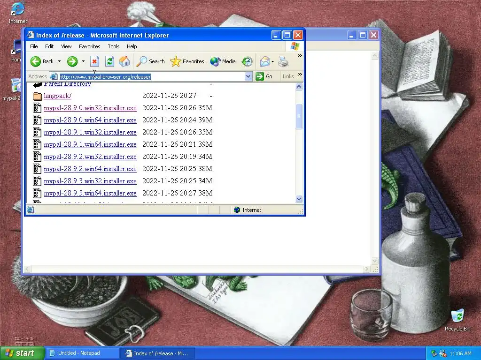Click the Internet Explorer title bar icon
The image size is (481, 360).
tap(31, 35)
